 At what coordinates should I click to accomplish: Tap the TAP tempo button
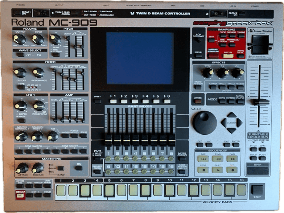pyautogui.click(x=257, y=190)
